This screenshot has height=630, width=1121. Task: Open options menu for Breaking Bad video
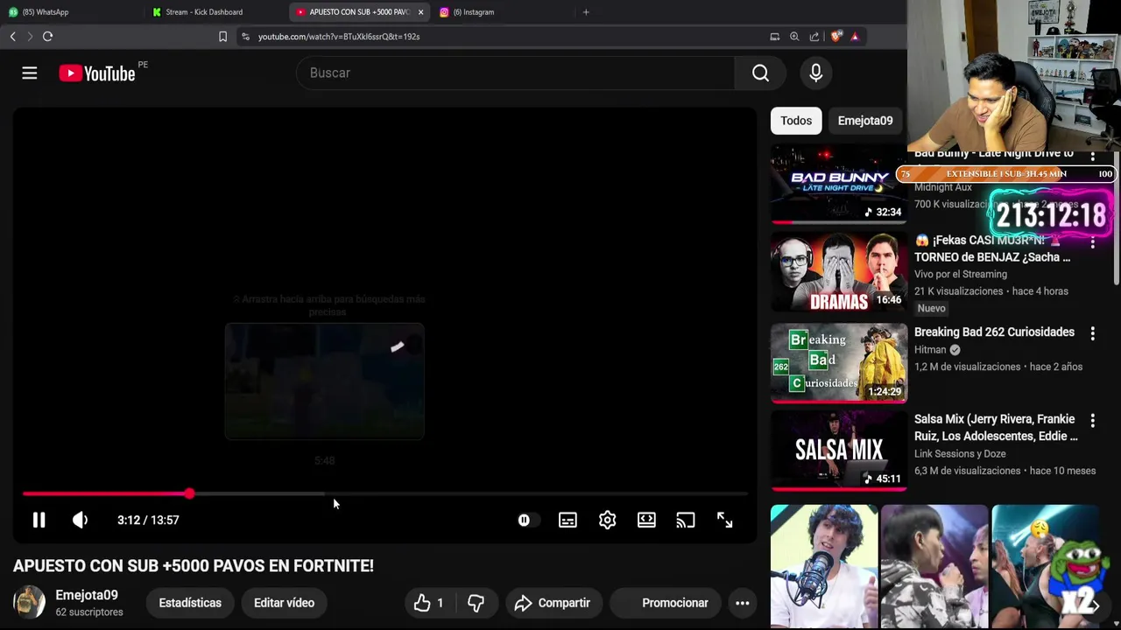coord(1092,333)
